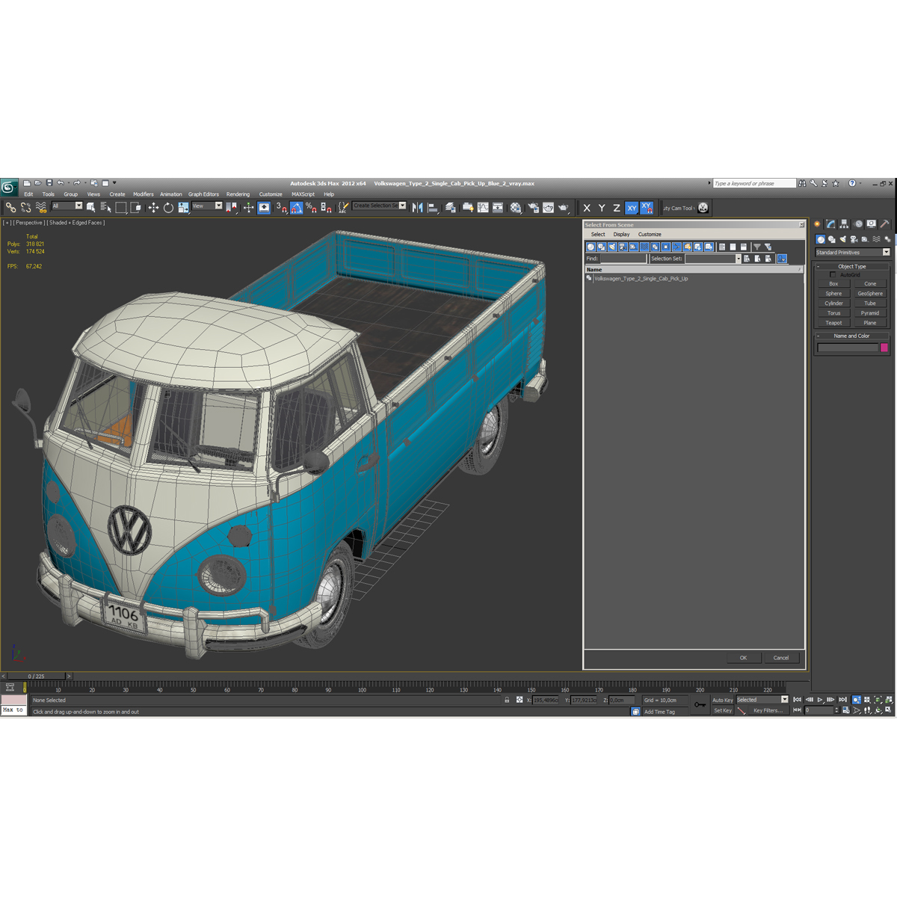
Task: Toggle Restrict to X axis
Action: click(587, 208)
